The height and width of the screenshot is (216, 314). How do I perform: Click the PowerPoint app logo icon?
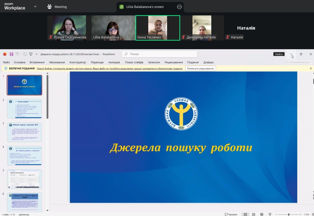click(x=5, y=54)
